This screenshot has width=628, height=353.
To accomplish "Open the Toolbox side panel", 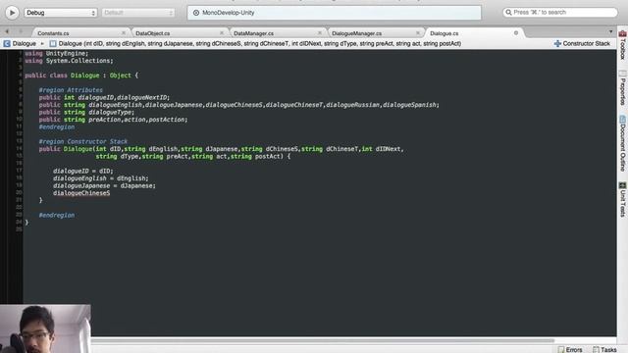I will coord(622,45).
